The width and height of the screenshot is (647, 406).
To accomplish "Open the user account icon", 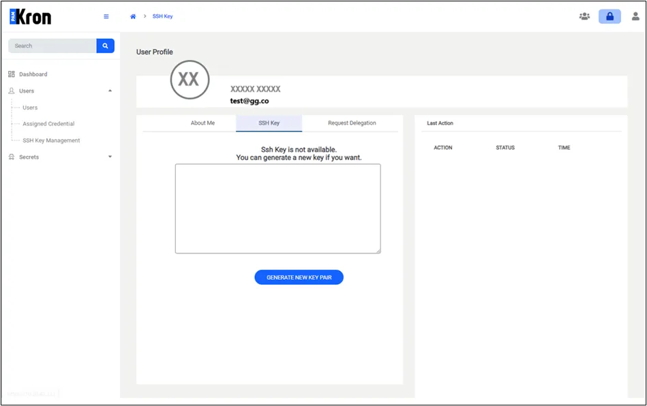I will coord(635,16).
